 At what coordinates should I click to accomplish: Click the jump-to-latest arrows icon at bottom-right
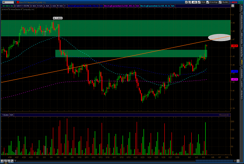[x=238, y=161]
